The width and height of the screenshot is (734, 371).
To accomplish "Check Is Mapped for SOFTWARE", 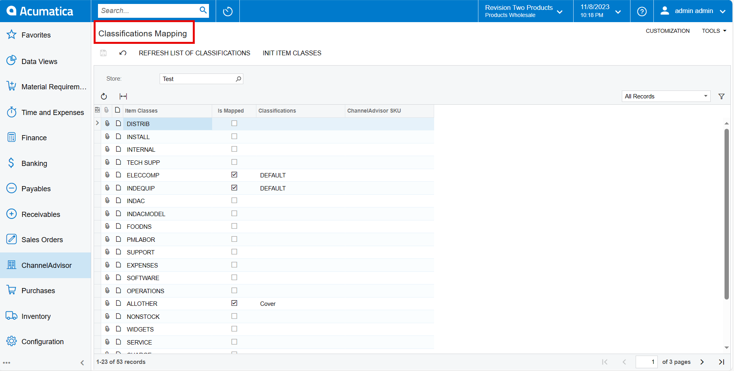I will (234, 277).
